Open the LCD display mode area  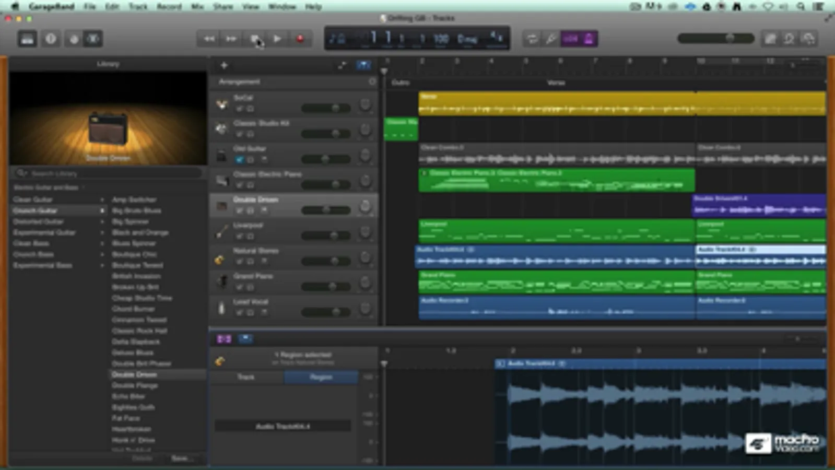337,39
